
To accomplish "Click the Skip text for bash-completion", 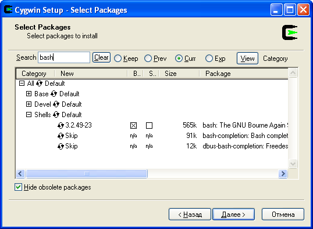I will click(72, 136).
